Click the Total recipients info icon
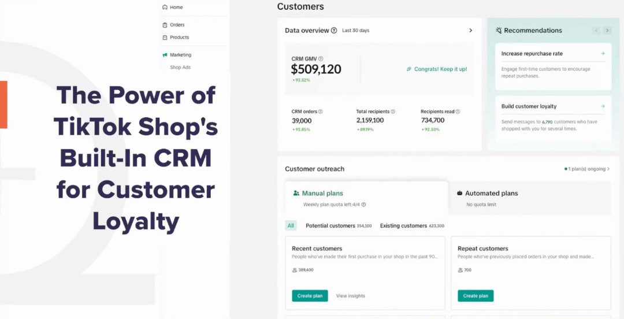 pyautogui.click(x=393, y=112)
